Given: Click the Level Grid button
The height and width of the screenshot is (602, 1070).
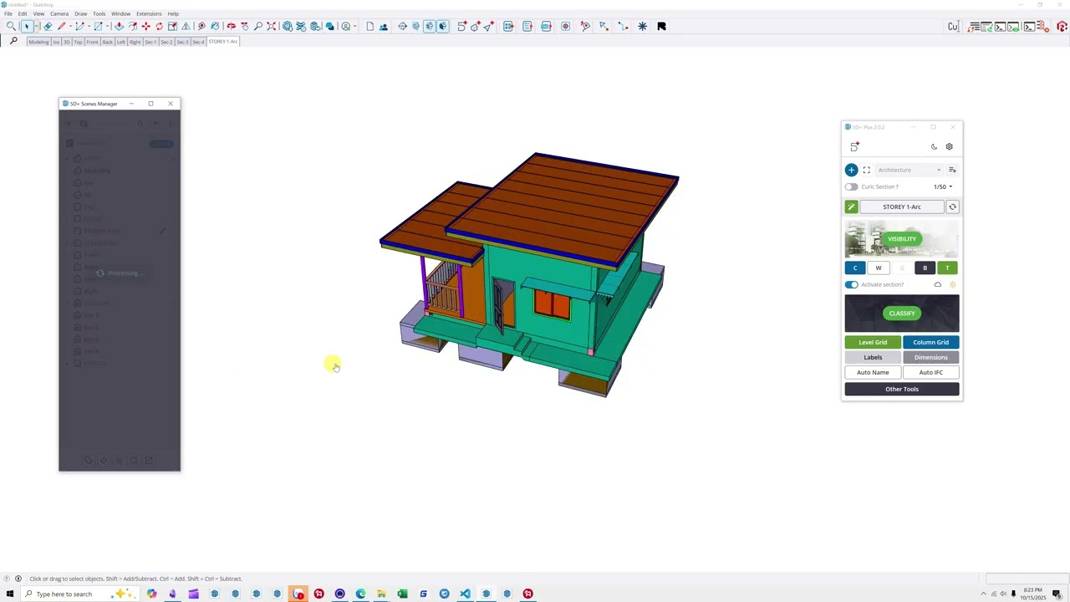Looking at the screenshot, I should coord(873,342).
